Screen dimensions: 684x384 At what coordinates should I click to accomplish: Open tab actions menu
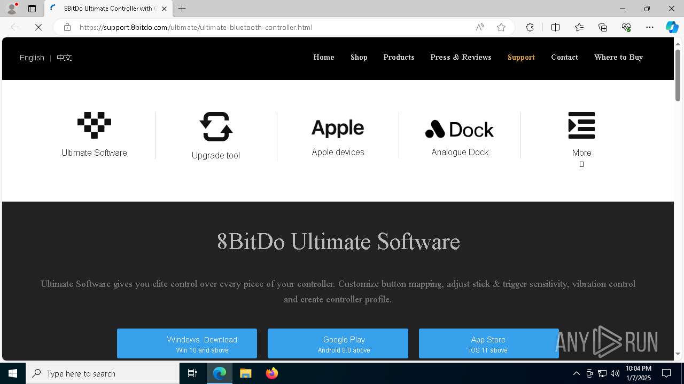coord(32,9)
